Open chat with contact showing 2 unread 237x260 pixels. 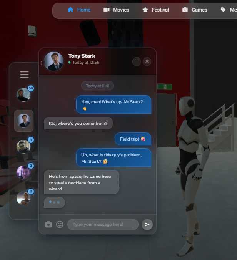pyautogui.click(x=23, y=198)
